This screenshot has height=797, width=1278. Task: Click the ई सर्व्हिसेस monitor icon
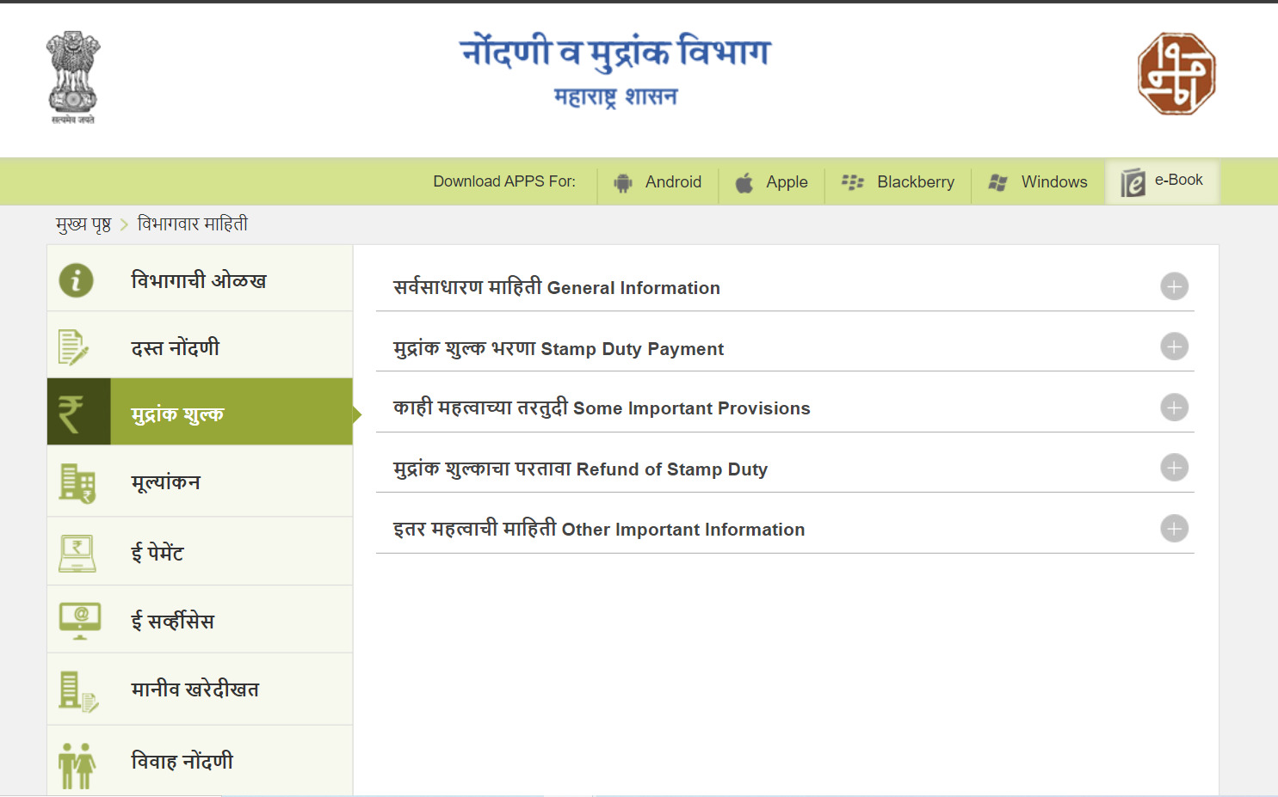(x=77, y=619)
